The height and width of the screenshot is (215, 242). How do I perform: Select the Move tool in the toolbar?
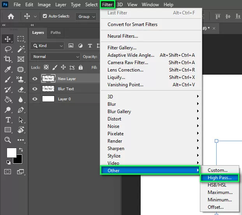(7, 39)
